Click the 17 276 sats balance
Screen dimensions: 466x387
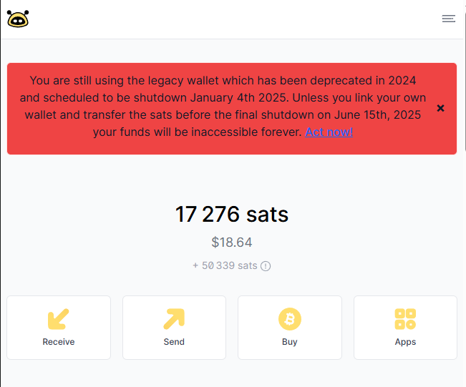pos(232,214)
